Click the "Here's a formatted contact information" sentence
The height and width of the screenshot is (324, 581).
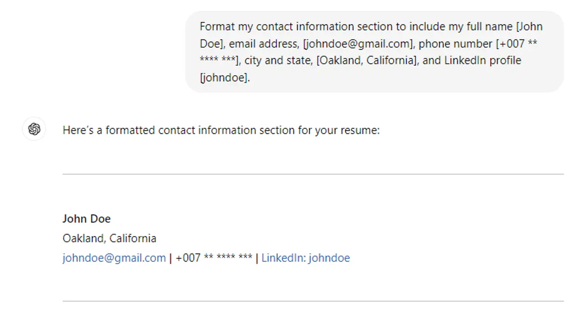221,131
